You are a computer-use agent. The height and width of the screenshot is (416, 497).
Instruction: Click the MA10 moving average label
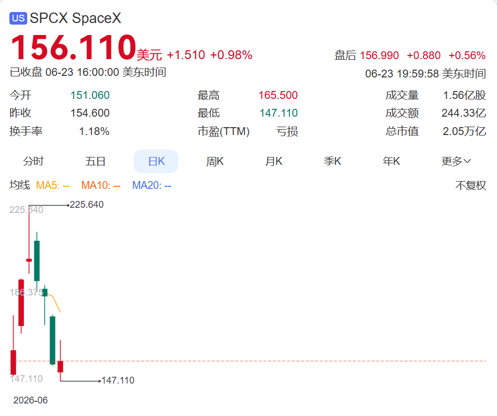[x=101, y=185]
